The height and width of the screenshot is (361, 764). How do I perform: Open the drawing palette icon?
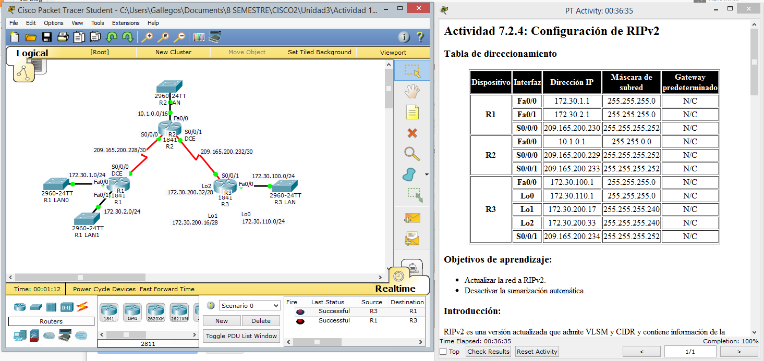pos(199,37)
